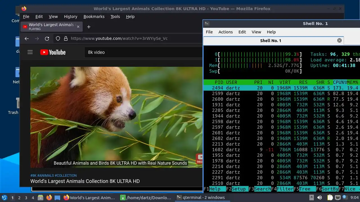The height and width of the screenshot is (202, 360).
Task: Click the padlock site info icon
Action: [x=66, y=38]
